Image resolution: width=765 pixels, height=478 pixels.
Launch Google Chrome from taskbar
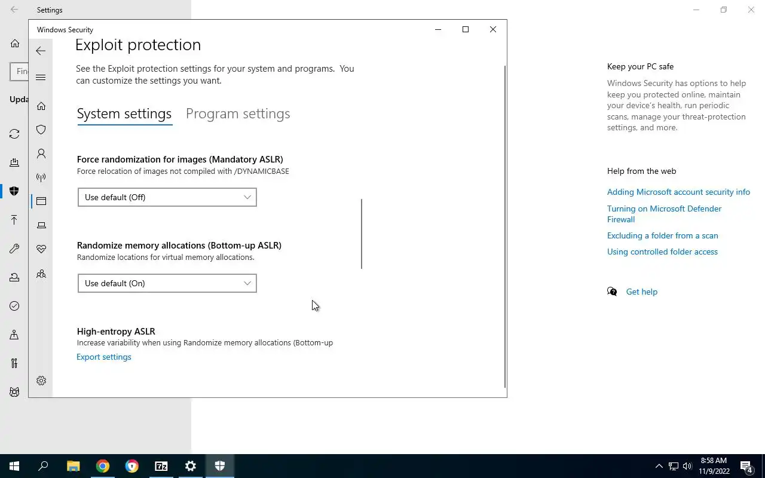point(103,466)
